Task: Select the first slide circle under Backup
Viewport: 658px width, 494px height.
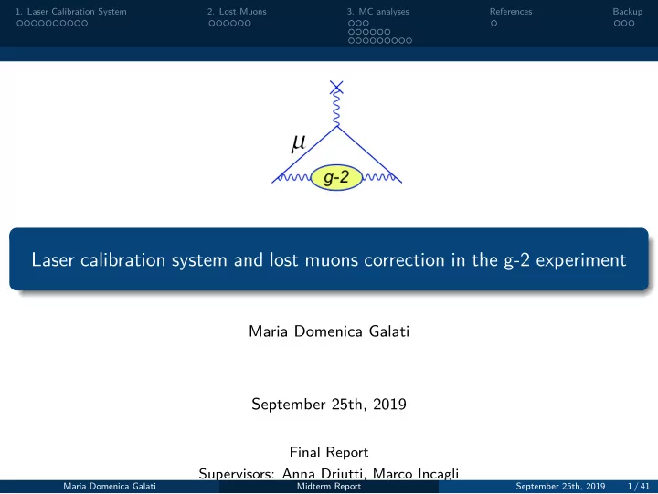Action: [617, 24]
